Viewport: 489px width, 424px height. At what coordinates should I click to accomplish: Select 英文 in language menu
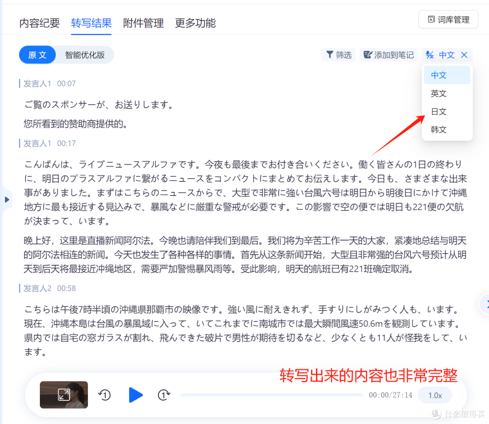[447, 93]
